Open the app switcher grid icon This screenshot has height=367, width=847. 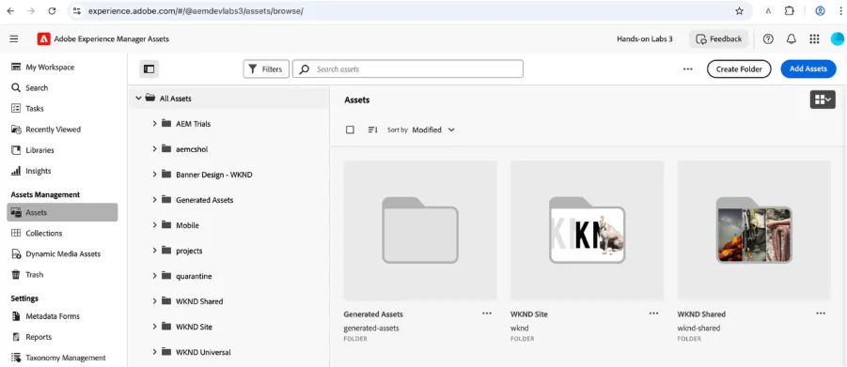tap(815, 38)
